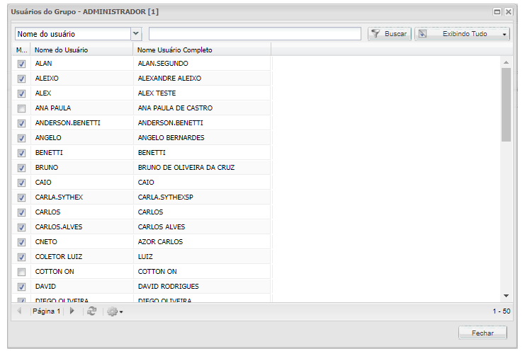Expand the Nome do usuário combo box arrow
Image resolution: width=525 pixels, height=356 pixels.
tap(135, 33)
